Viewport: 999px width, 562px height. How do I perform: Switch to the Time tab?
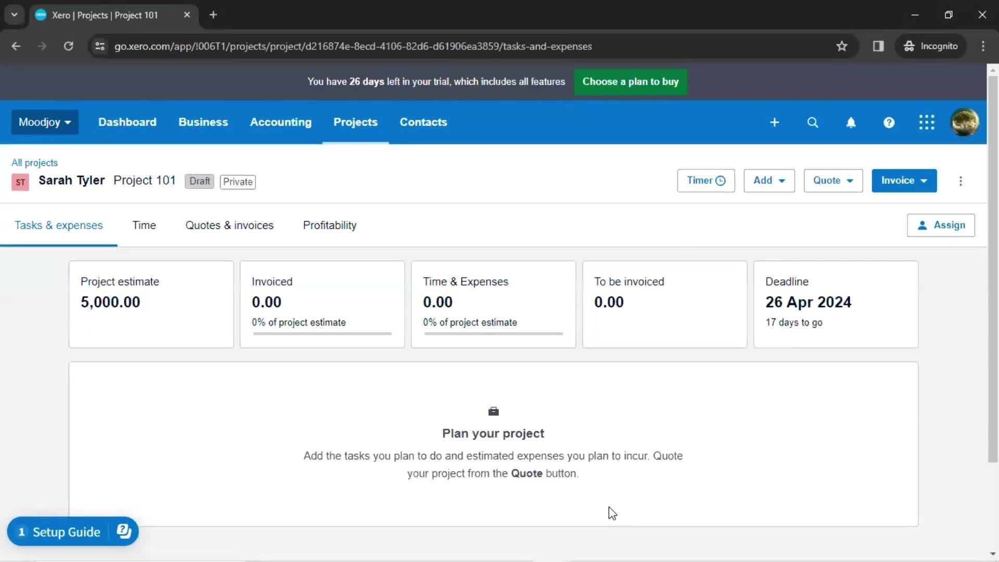pos(144,225)
